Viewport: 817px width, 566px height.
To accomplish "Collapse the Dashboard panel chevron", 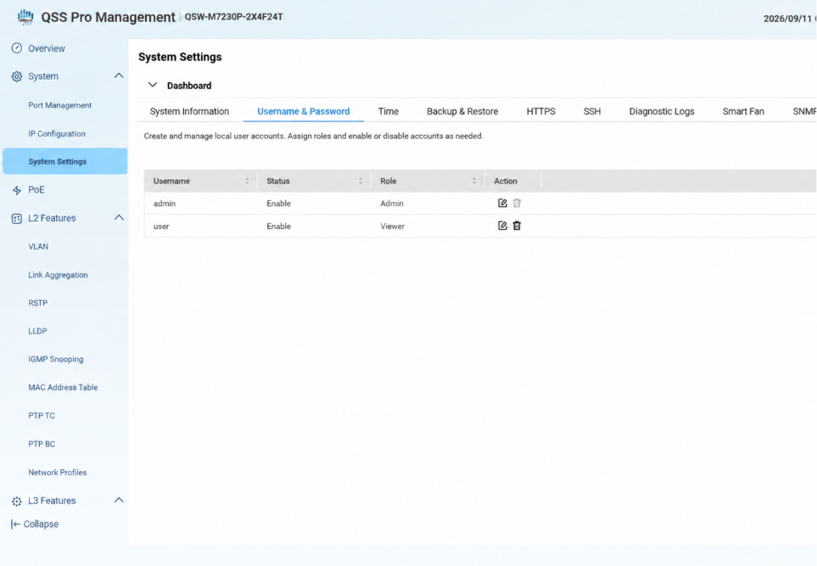I will coord(153,85).
